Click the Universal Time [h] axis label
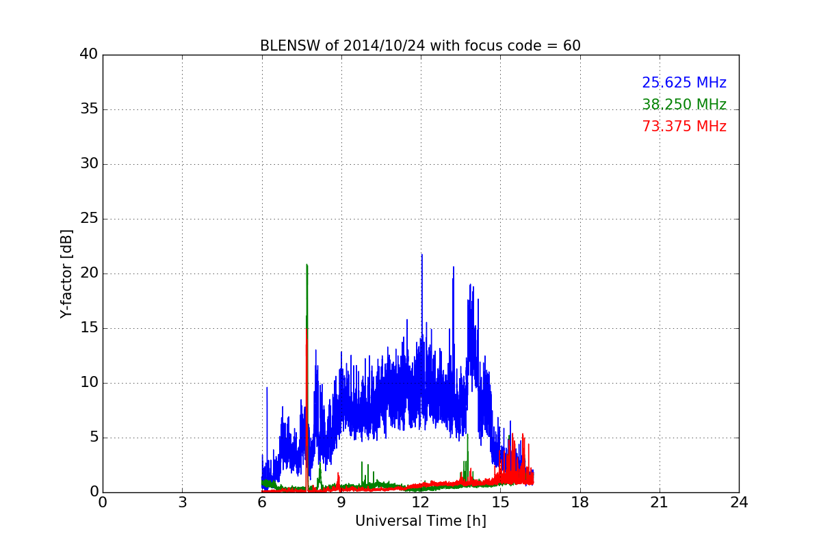The height and width of the screenshot is (547, 821). 421,521
